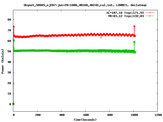The height and width of the screenshot is (122, 163).
Task: Click the y-axis tick label 80
Action: (x=9, y=20)
